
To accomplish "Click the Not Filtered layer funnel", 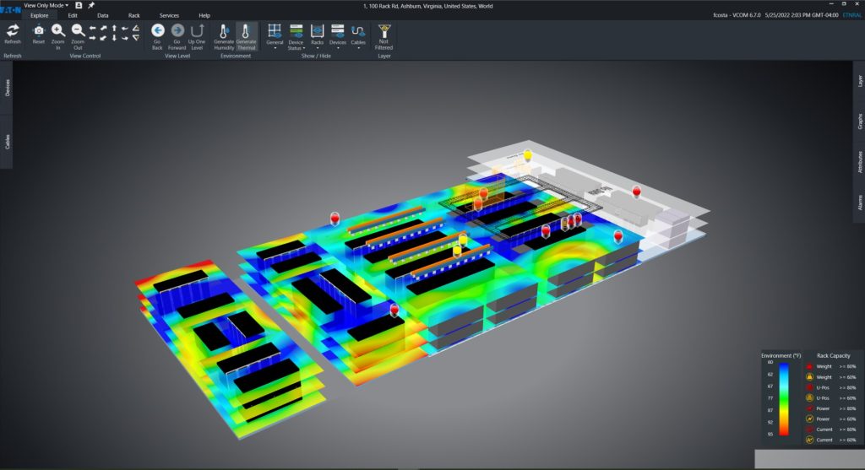I will tap(384, 30).
